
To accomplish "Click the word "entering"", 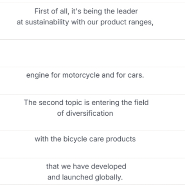I will (x=106, y=102).
